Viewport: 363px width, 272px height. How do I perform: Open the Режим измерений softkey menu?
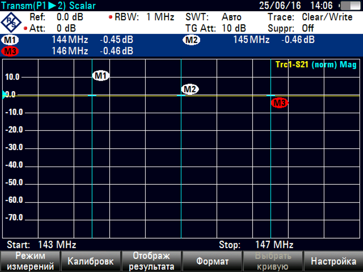pos(30,261)
